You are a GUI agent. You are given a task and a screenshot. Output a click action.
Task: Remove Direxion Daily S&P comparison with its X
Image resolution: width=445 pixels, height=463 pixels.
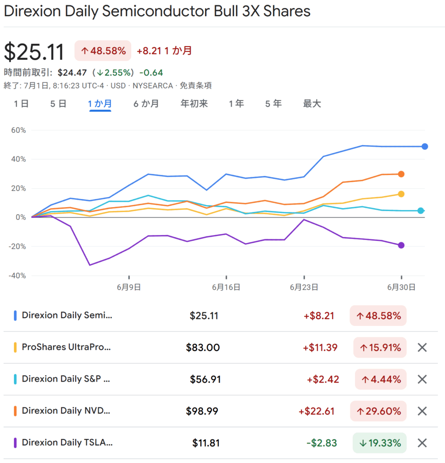[x=422, y=379]
